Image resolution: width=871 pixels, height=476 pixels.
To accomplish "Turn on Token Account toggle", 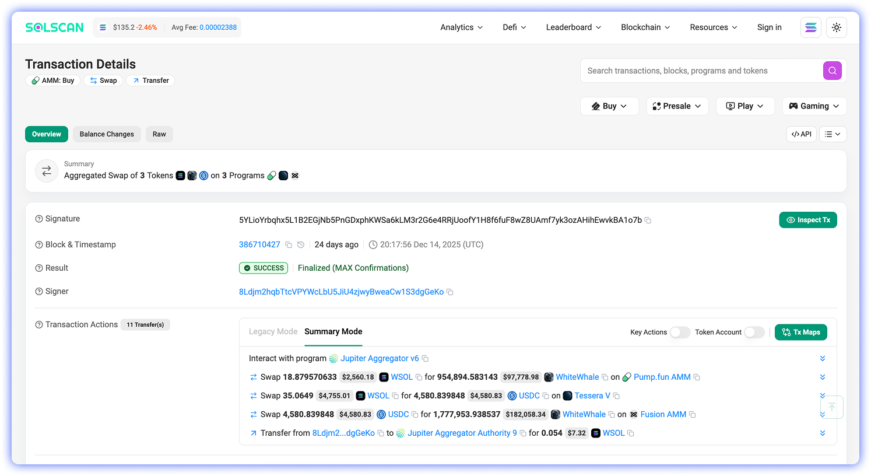I will click(x=754, y=332).
